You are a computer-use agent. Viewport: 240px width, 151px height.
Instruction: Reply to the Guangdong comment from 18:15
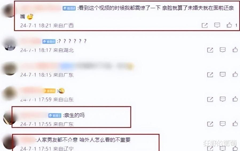coord(223,74)
